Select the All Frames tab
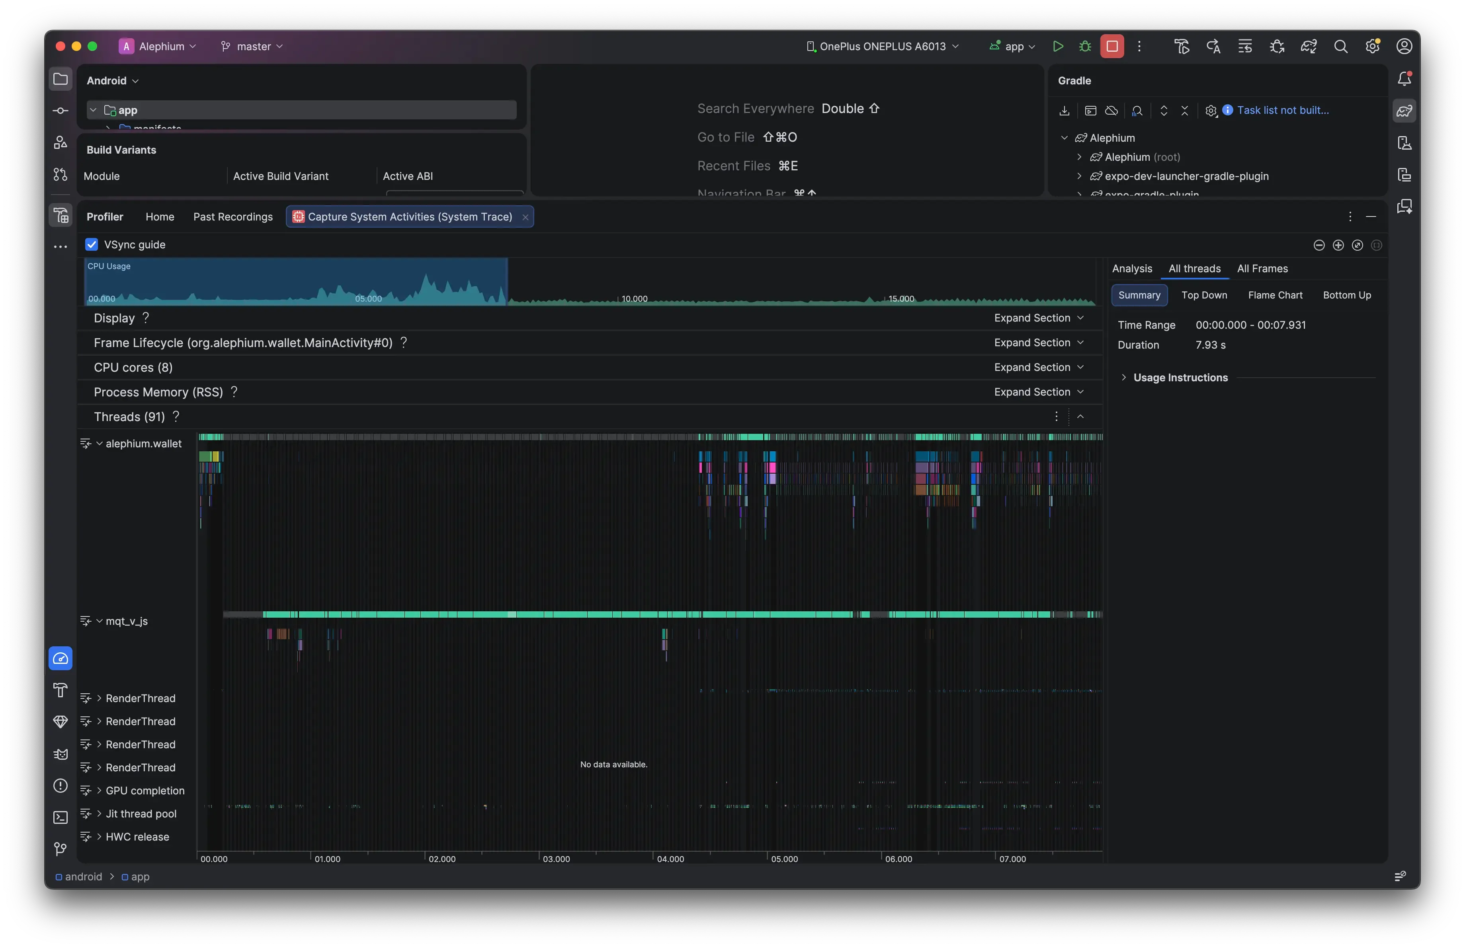Image resolution: width=1465 pixels, height=948 pixels. click(x=1262, y=268)
